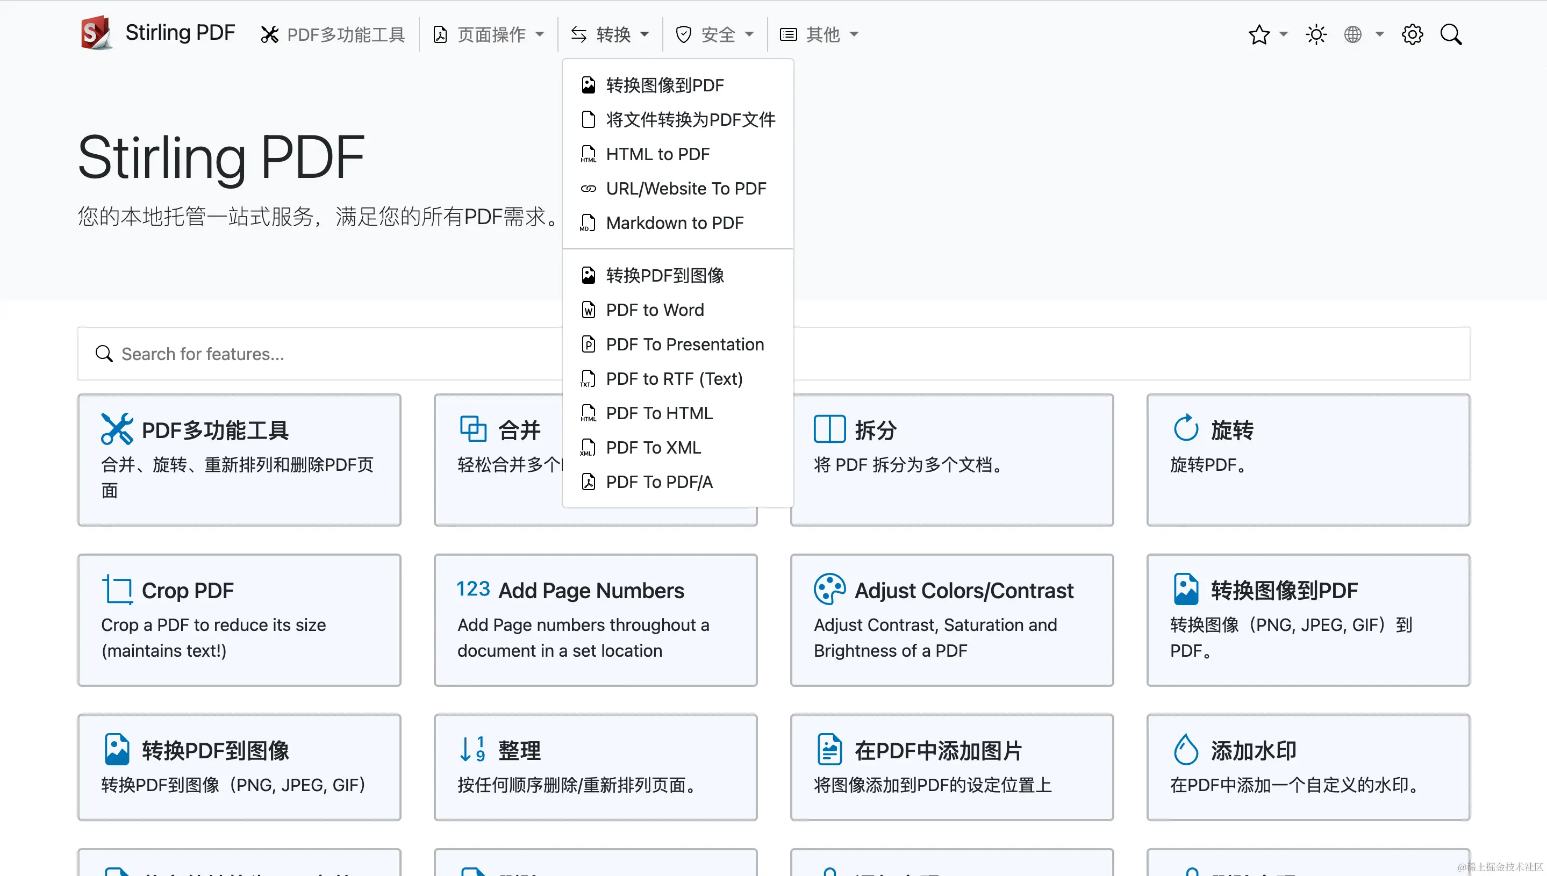Image resolution: width=1547 pixels, height=876 pixels.
Task: Open the Add Page Numbers card
Action: click(x=595, y=620)
